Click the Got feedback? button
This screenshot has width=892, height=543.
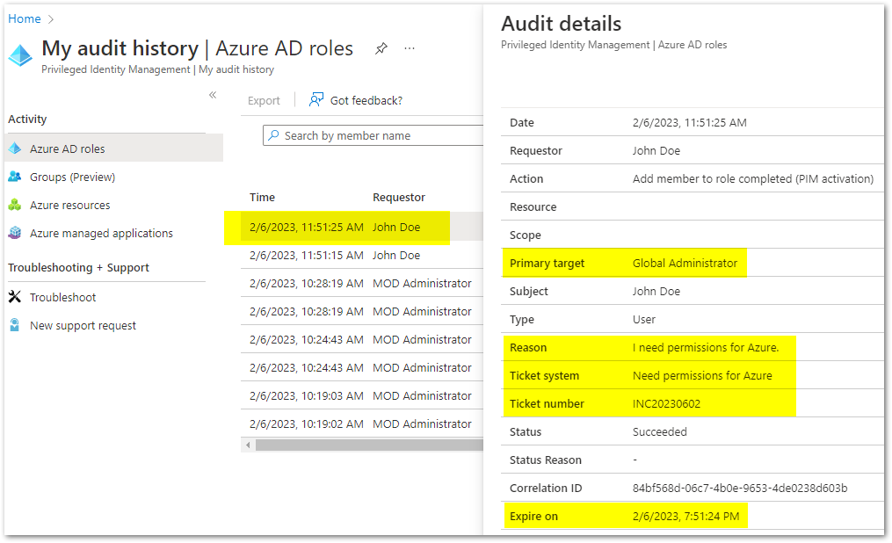(356, 101)
